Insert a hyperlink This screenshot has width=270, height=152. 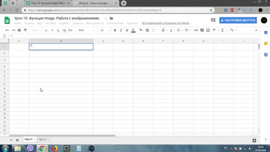tap(196, 30)
